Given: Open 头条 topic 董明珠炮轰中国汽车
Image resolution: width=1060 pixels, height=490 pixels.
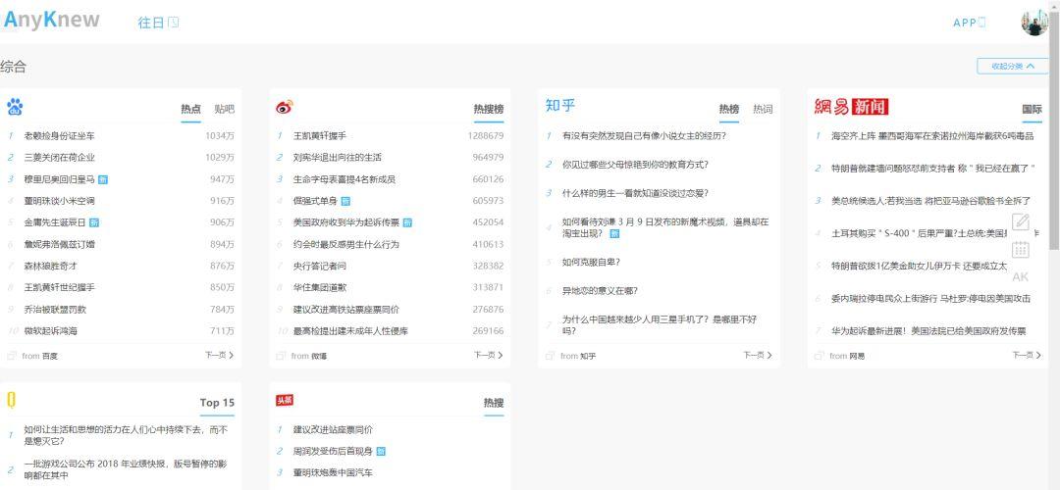Looking at the screenshot, I should (x=333, y=472).
